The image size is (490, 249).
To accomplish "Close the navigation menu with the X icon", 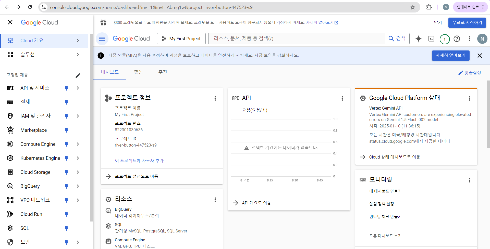I will tap(10, 22).
